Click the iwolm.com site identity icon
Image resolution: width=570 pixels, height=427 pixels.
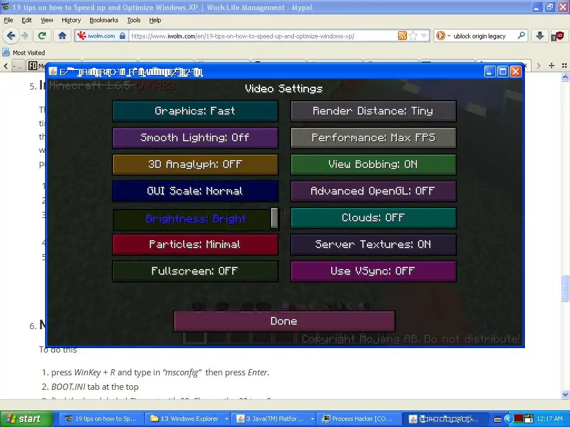pyautogui.click(x=101, y=36)
